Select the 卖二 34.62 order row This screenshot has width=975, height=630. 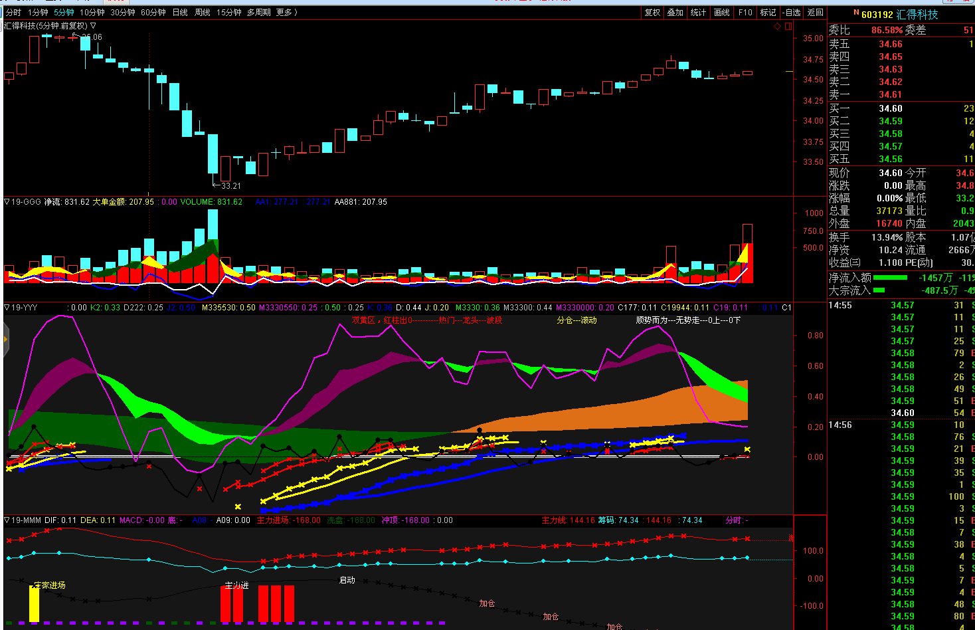point(901,82)
